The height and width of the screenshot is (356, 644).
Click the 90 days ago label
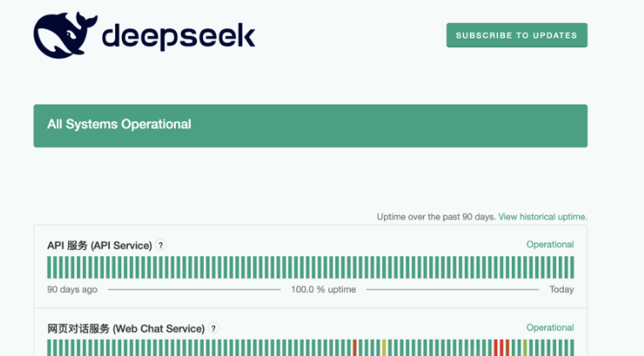coord(73,289)
